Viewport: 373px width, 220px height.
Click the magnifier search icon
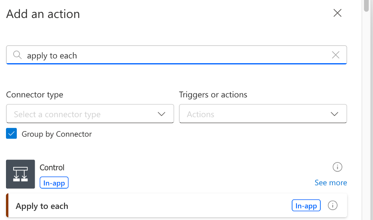coord(17,55)
